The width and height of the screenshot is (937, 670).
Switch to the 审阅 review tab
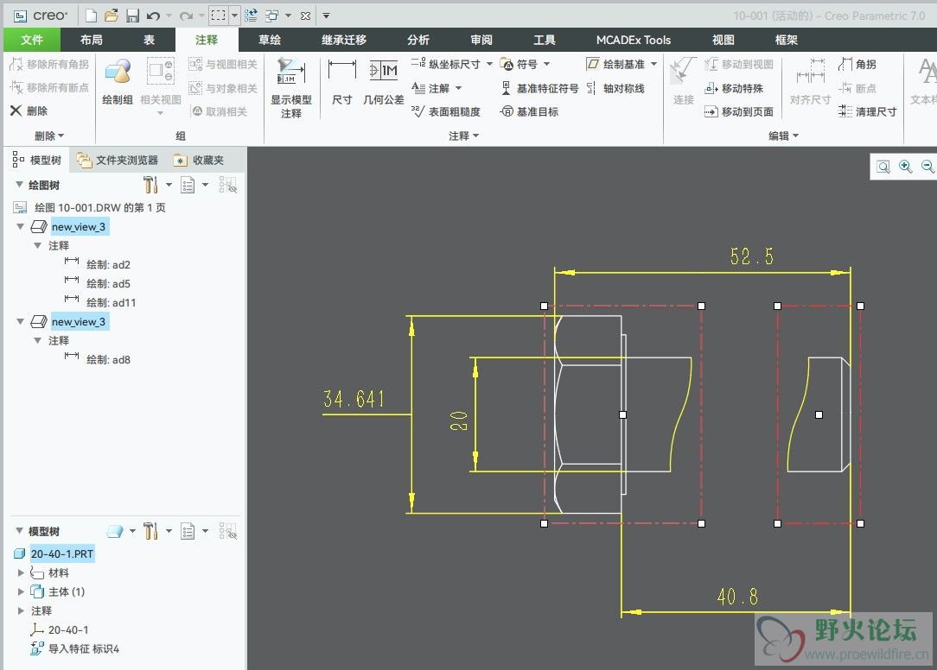tap(481, 40)
